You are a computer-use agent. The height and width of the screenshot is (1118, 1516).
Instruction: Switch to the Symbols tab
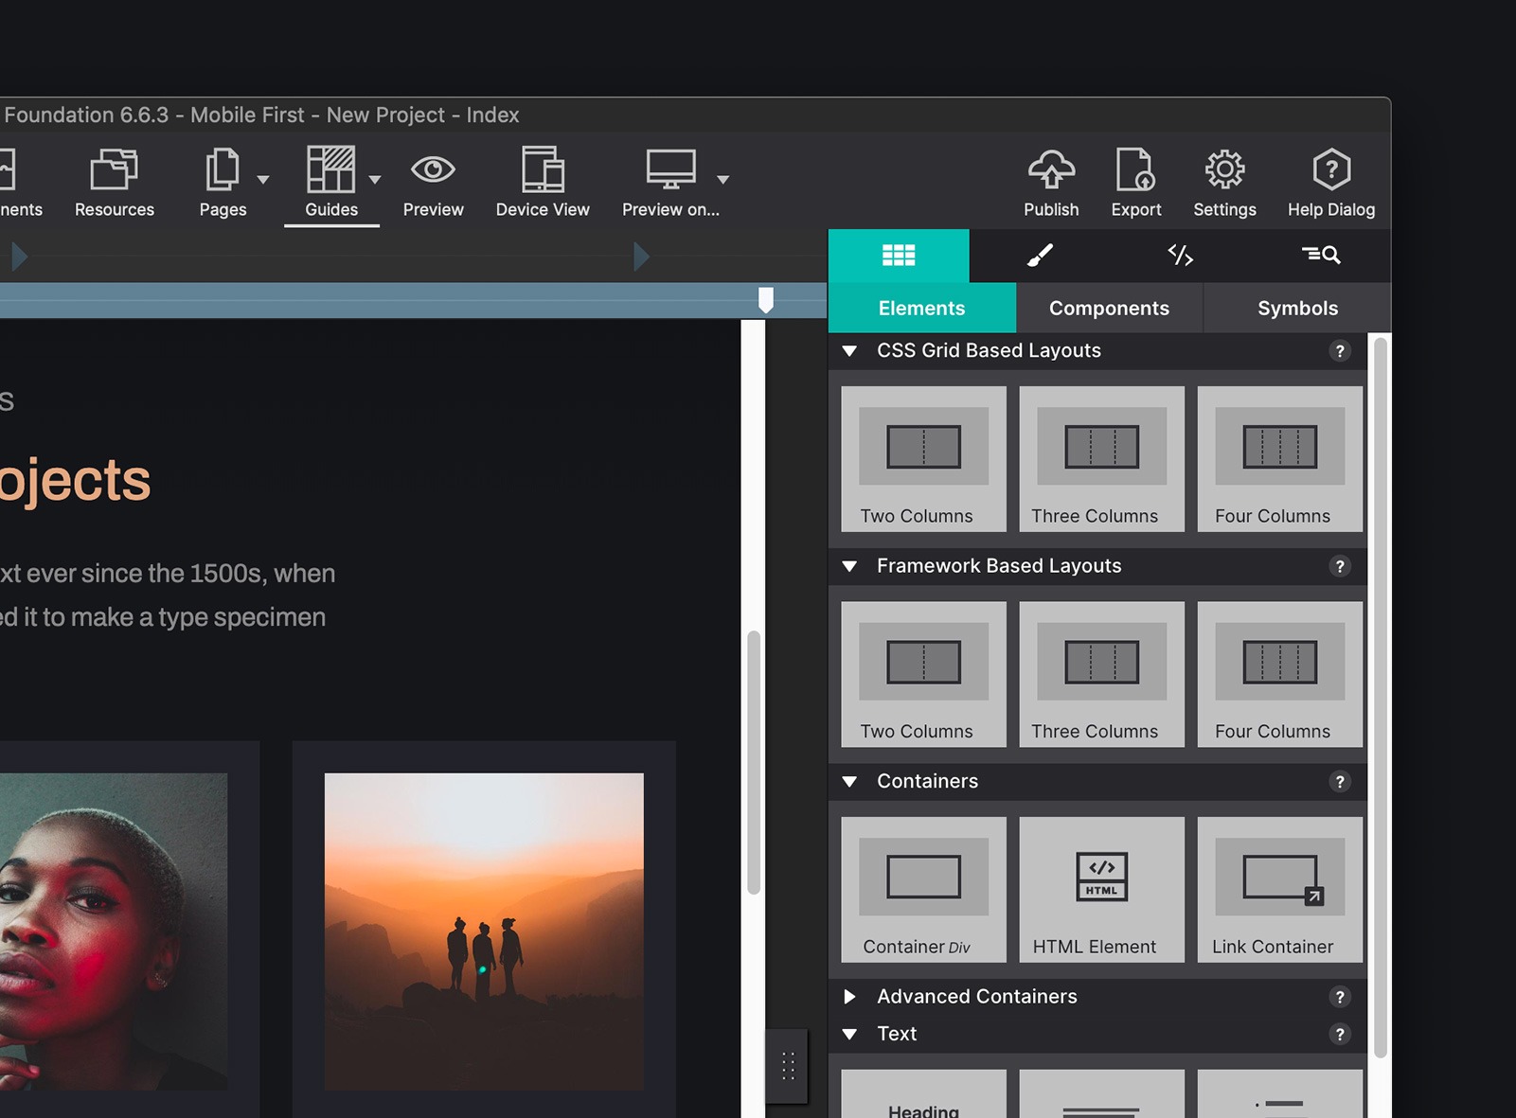pyautogui.click(x=1296, y=309)
